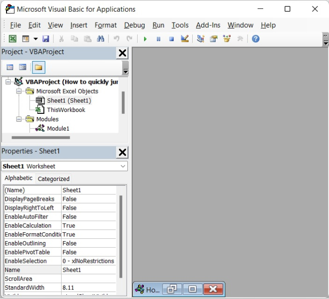Open Properties Window toolbar icon
The height and width of the screenshot is (299, 329).
pos(213,39)
